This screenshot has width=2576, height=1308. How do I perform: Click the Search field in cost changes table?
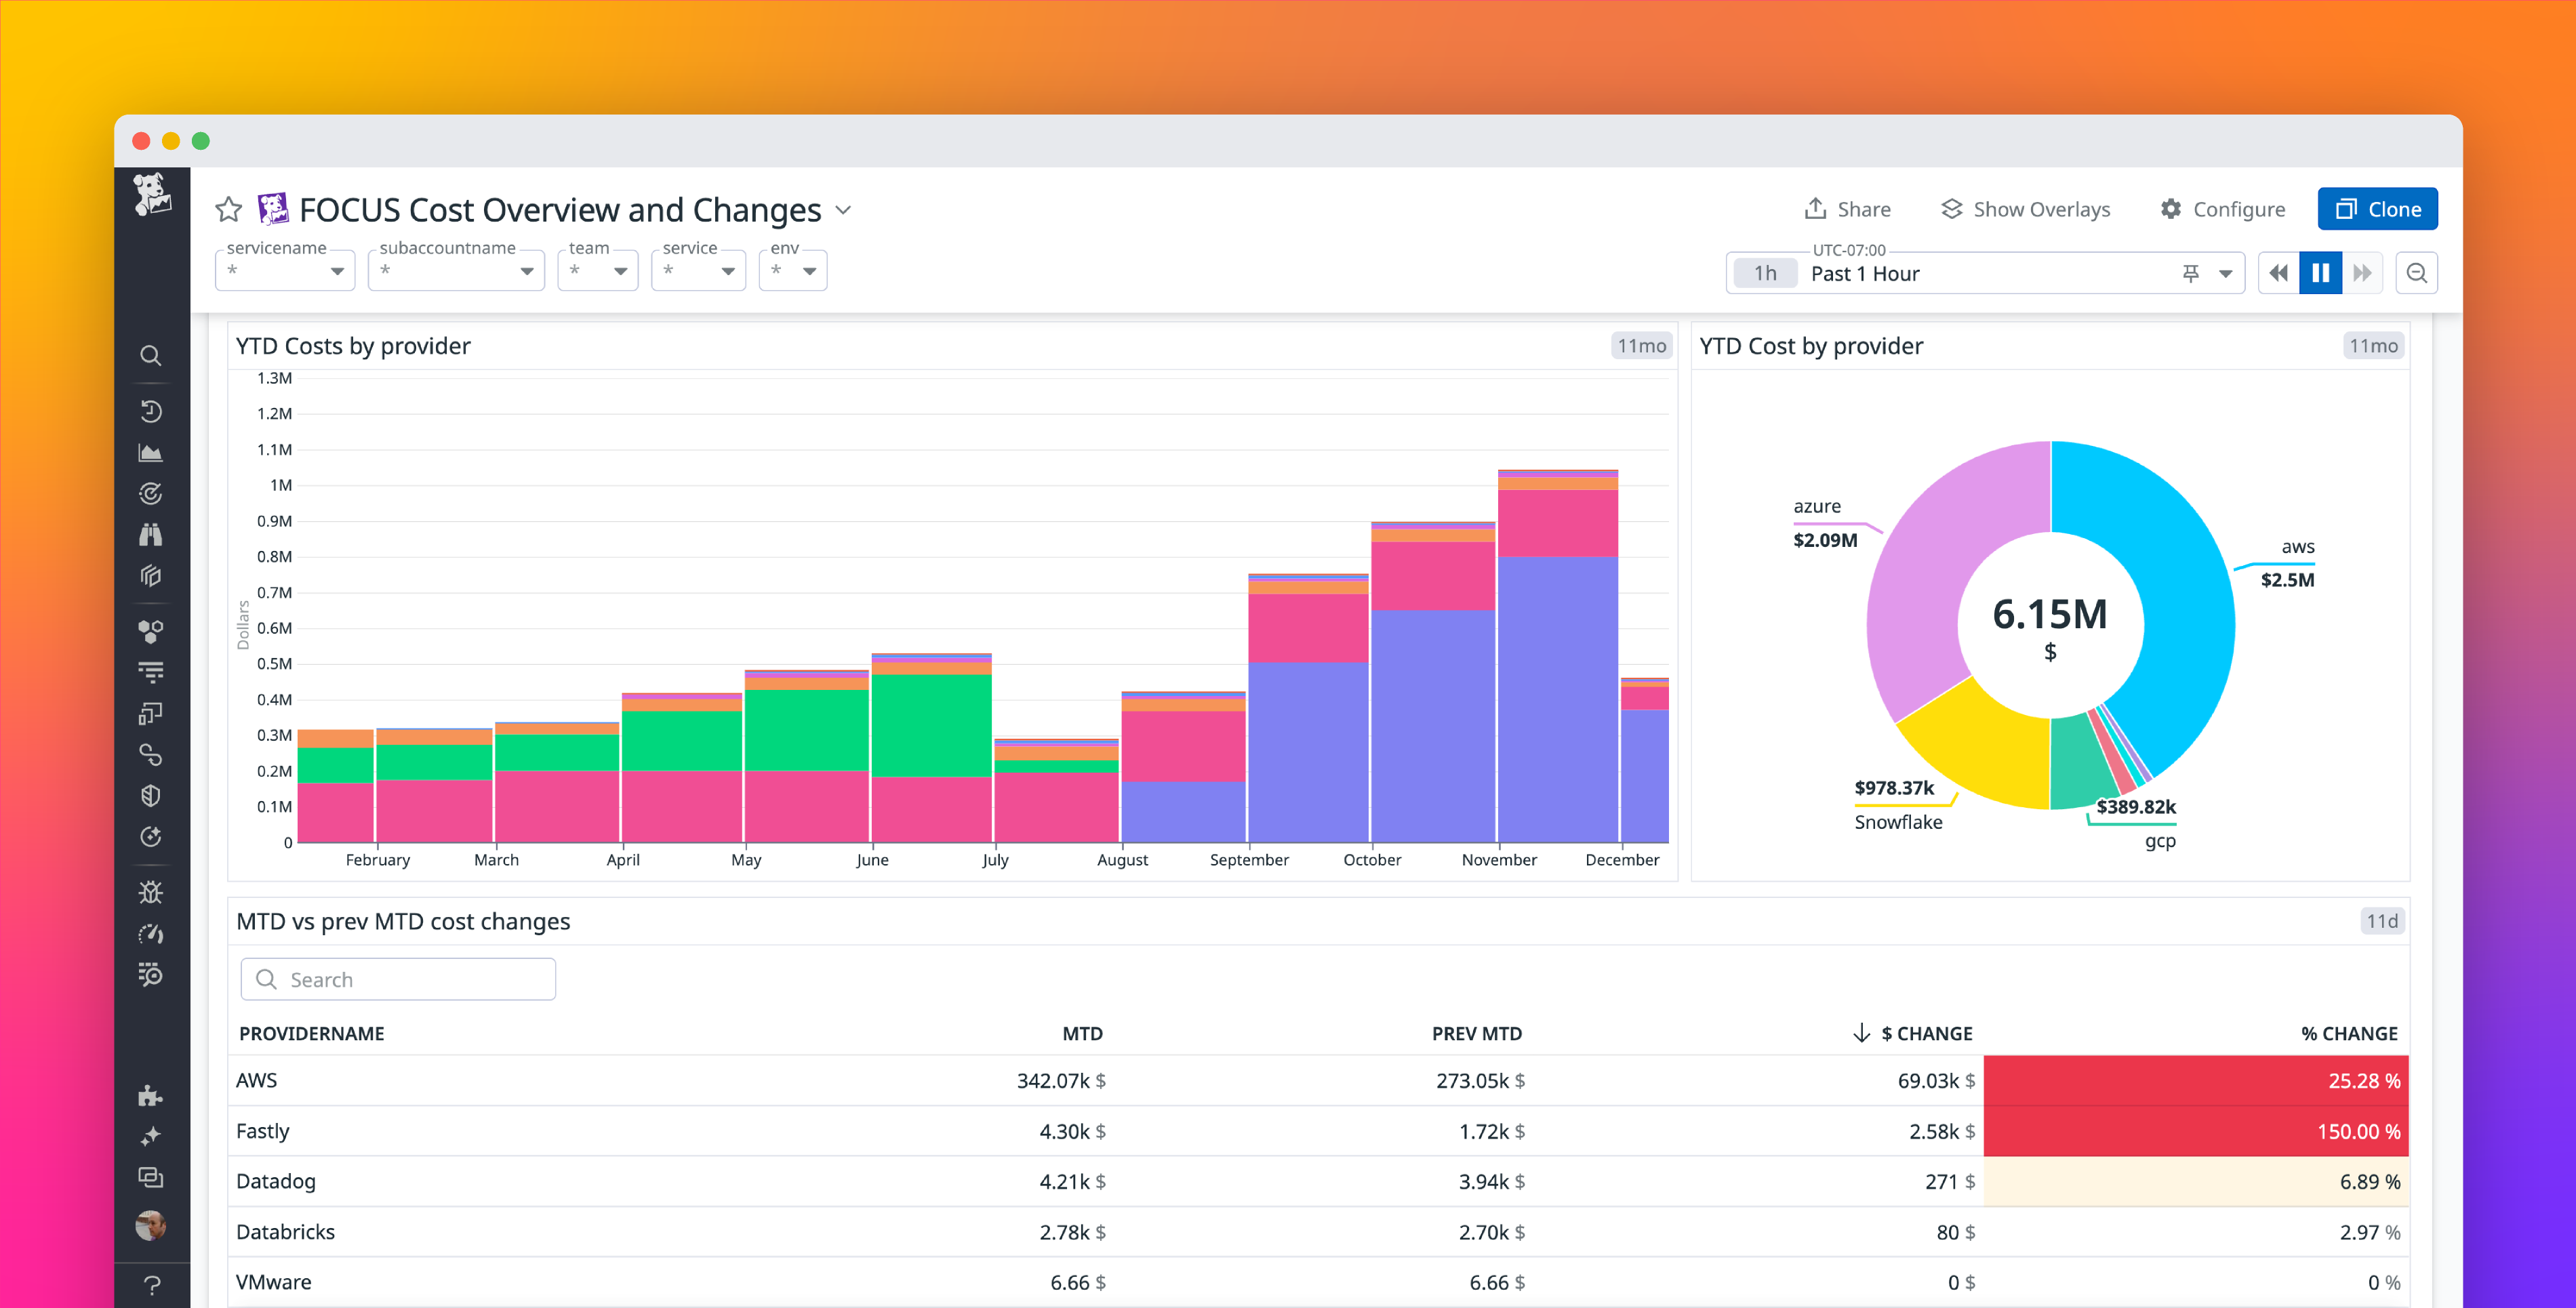pos(397,978)
